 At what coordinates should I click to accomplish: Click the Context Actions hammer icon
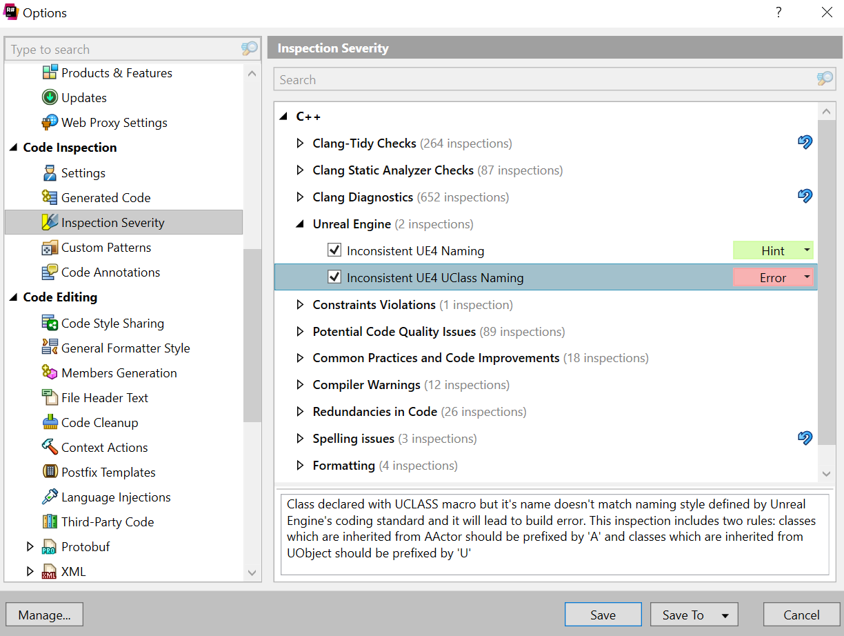50,447
